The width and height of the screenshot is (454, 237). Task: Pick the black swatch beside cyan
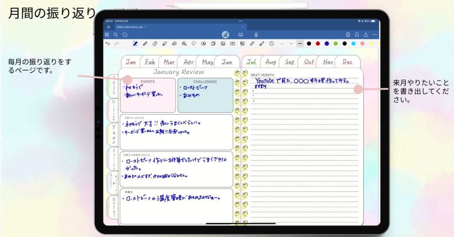coord(344,44)
